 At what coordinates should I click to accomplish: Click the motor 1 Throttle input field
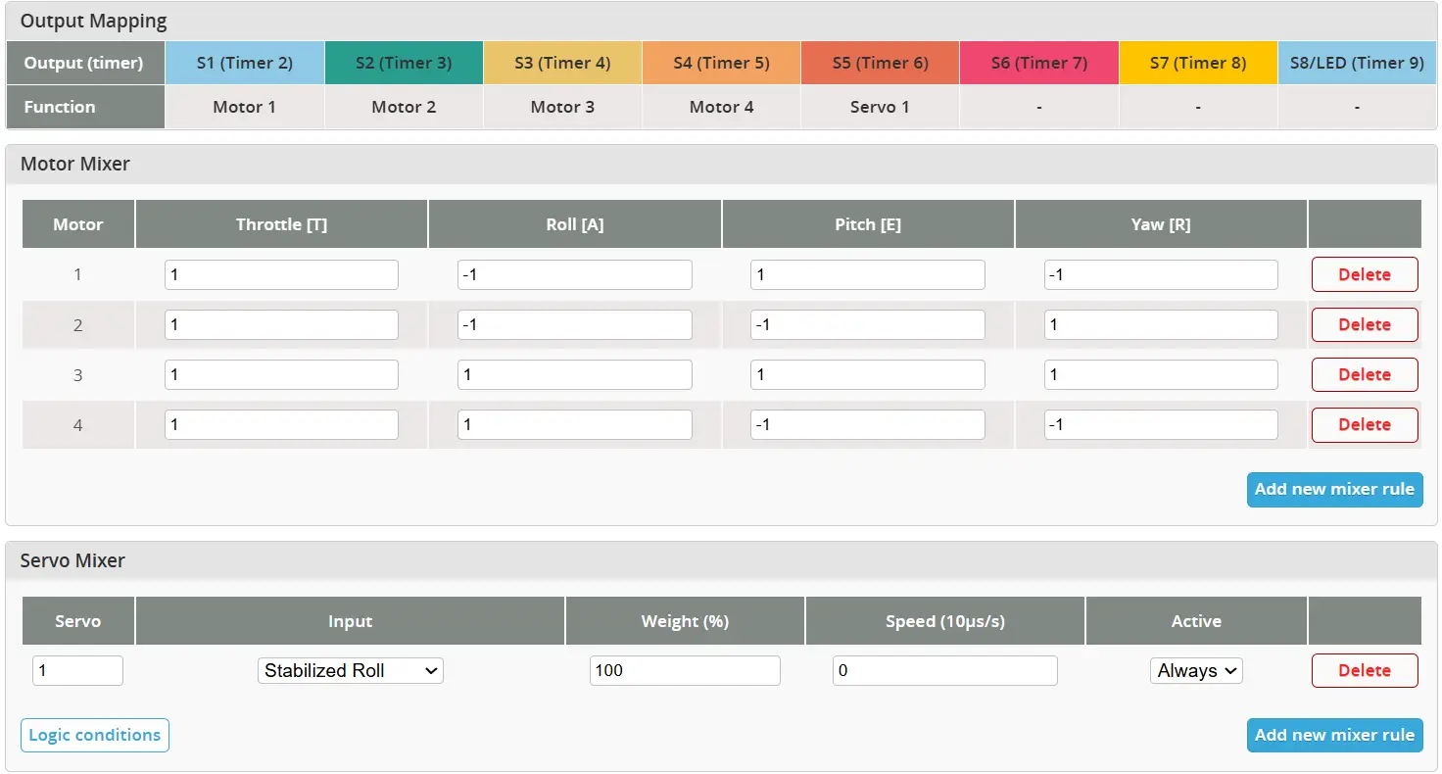click(x=281, y=274)
